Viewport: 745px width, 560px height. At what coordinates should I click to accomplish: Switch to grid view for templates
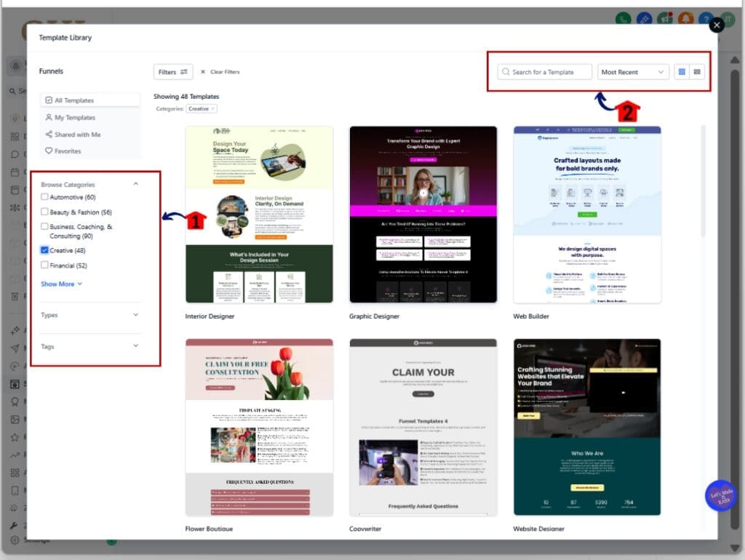pyautogui.click(x=682, y=72)
